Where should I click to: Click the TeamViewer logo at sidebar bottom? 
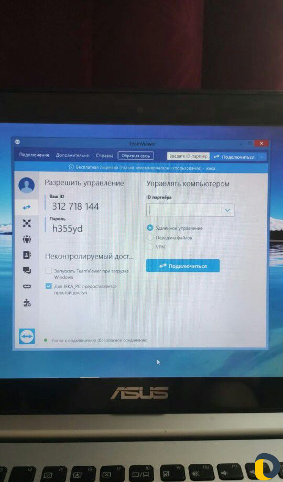(x=27, y=336)
